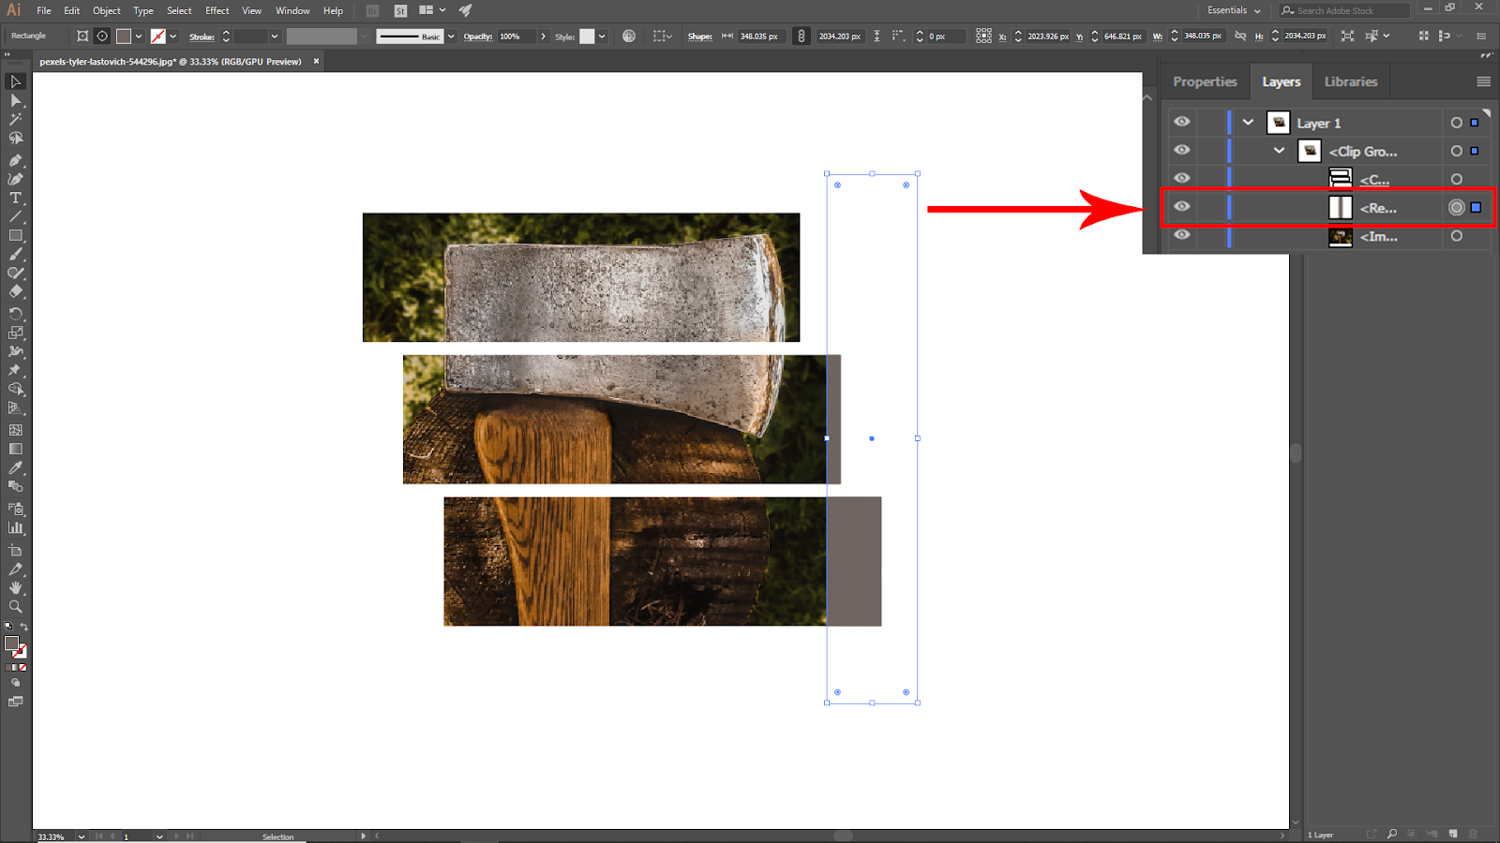Select the Rotate tool
1500x843 pixels.
[x=16, y=314]
